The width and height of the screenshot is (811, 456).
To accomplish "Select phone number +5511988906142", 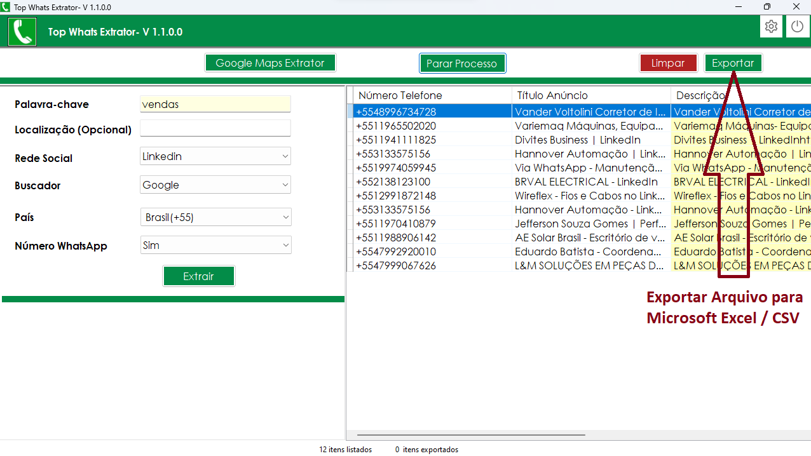I will click(396, 238).
